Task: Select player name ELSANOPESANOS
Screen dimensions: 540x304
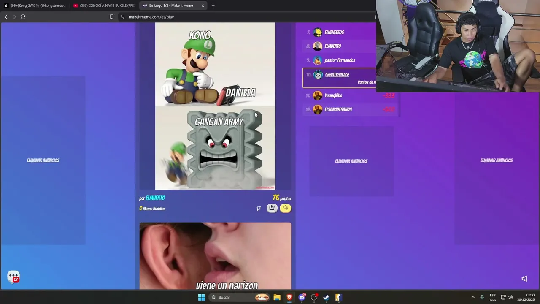Action: point(338,109)
